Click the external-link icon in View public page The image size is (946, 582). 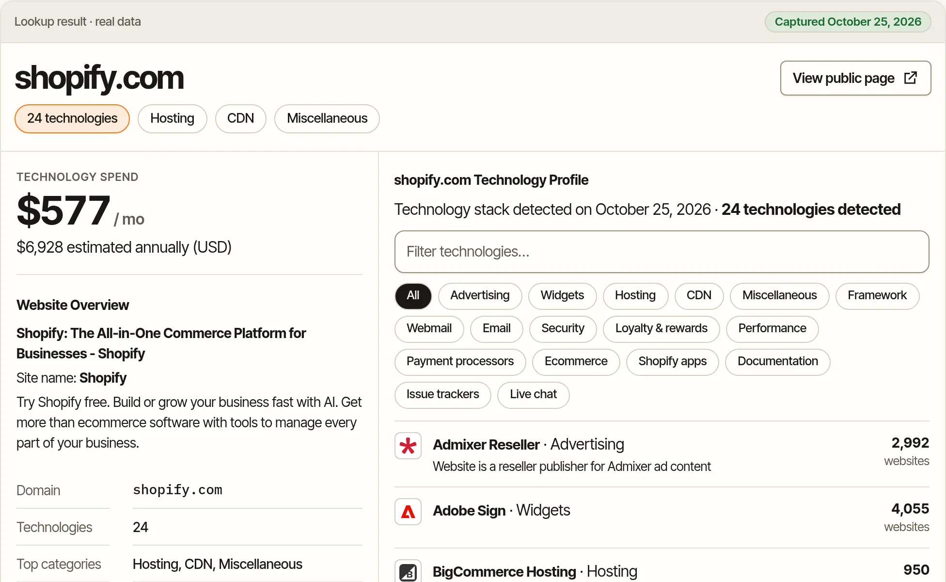click(911, 78)
